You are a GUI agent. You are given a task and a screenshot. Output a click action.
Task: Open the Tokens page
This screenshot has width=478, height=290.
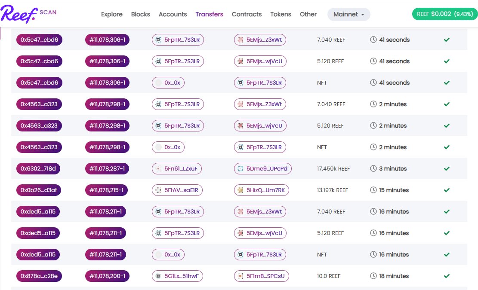[281, 14]
